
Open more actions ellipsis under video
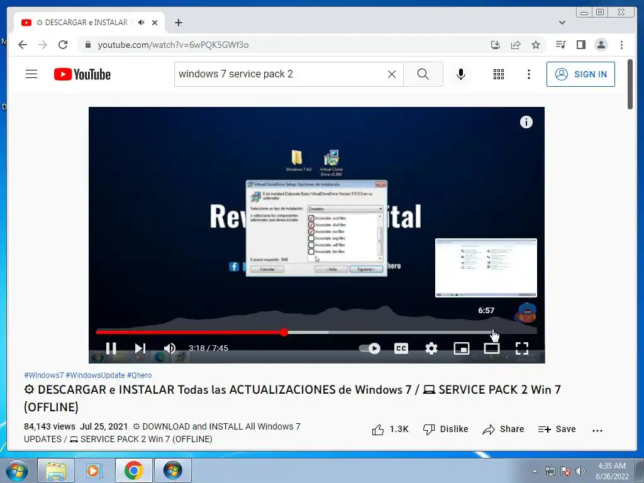[x=597, y=430]
